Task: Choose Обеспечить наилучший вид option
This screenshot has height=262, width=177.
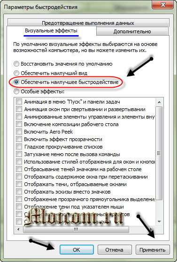Action: click(16, 73)
